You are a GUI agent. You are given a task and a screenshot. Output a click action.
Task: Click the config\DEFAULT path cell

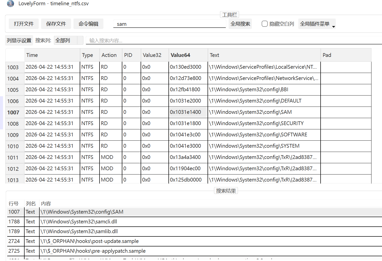click(x=264, y=101)
